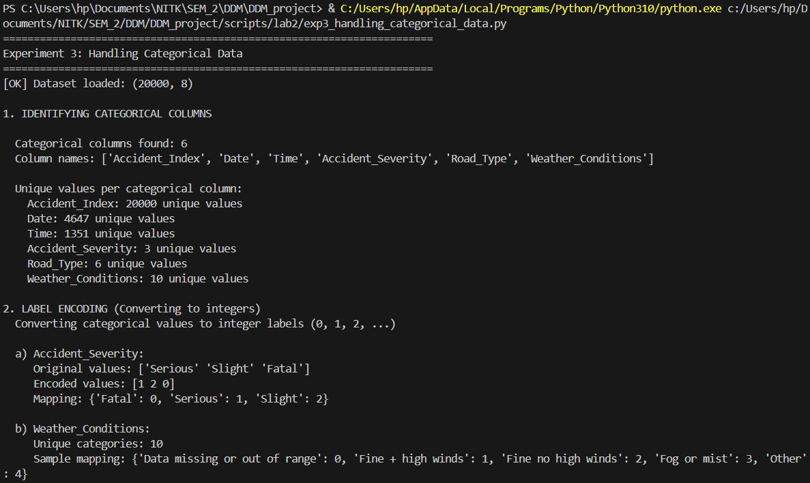Click the '1. IDENTIFYING CATEGORICAL COLUMNS' heading
The width and height of the screenshot is (810, 483).
[x=107, y=114]
